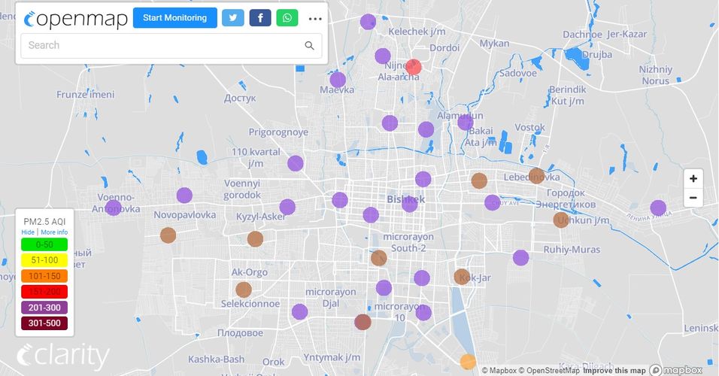
Task: Zoom out with the minus button
Action: [693, 199]
